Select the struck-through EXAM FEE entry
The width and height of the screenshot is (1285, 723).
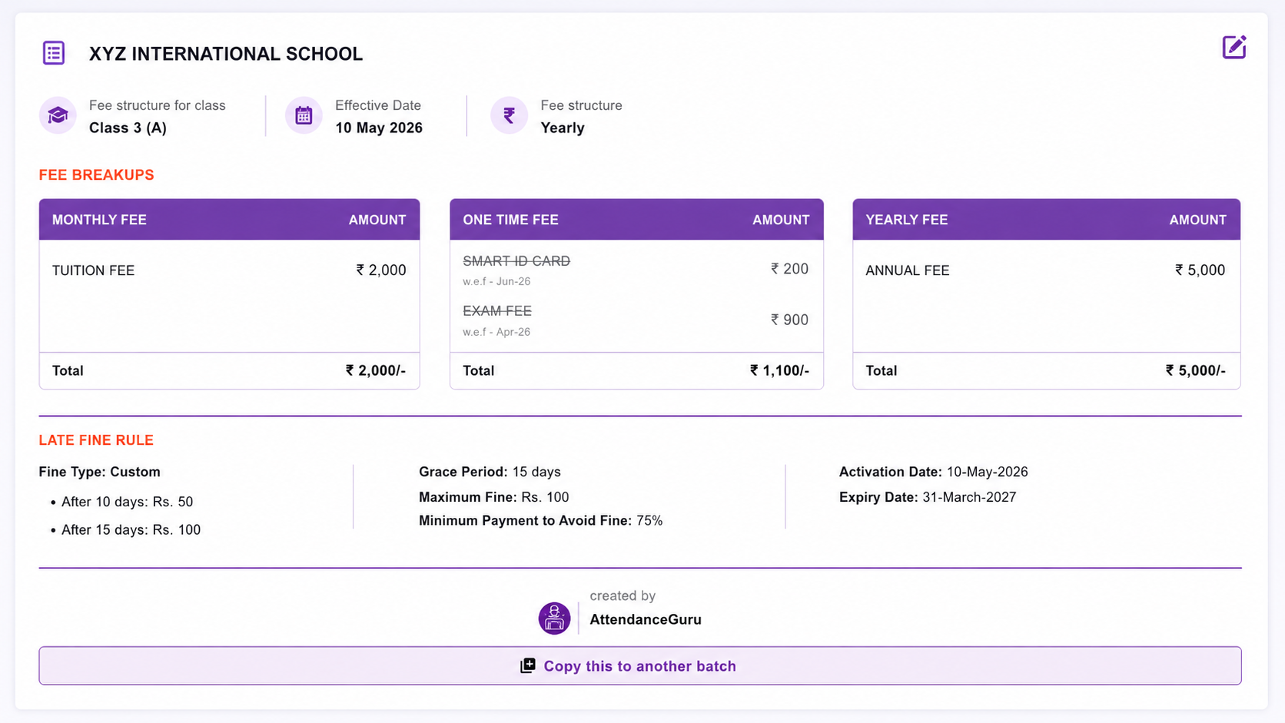click(497, 311)
